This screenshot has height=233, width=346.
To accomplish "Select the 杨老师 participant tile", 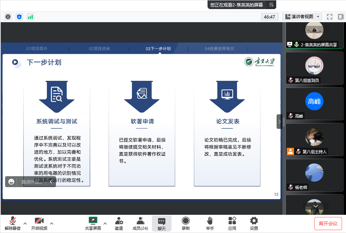I will (x=314, y=175).
